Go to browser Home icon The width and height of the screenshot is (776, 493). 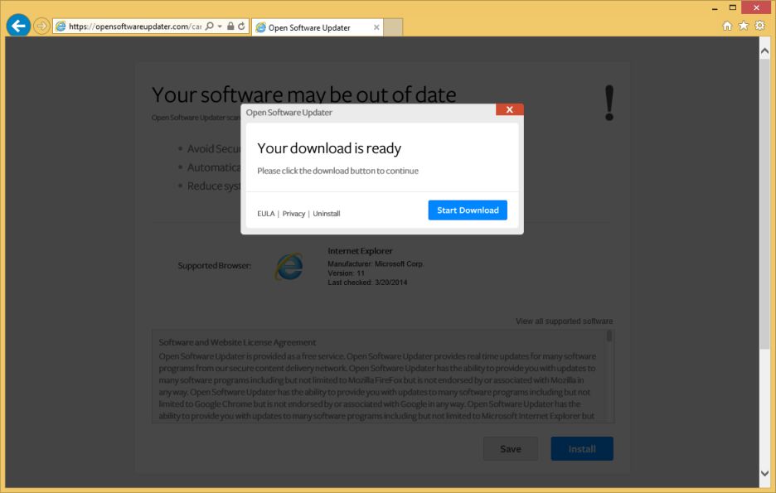[727, 26]
